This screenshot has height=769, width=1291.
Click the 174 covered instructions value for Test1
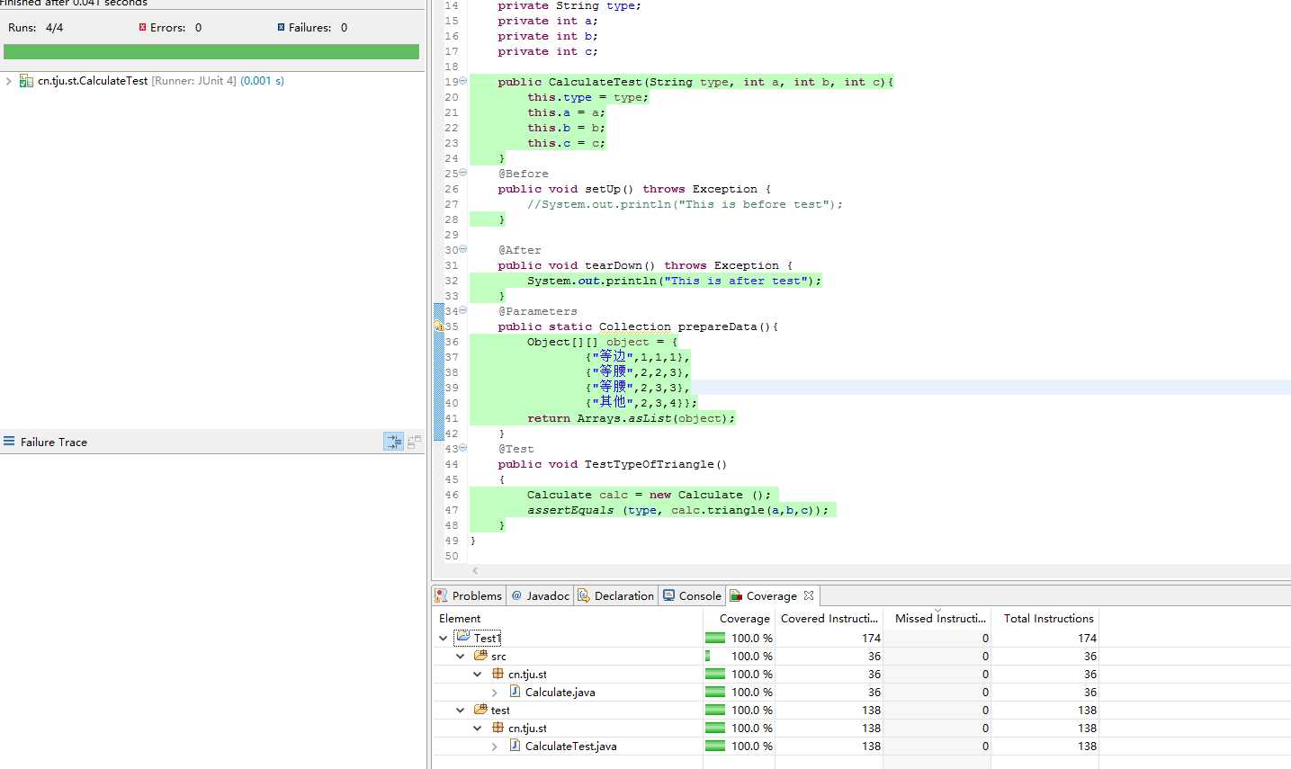[x=871, y=638]
